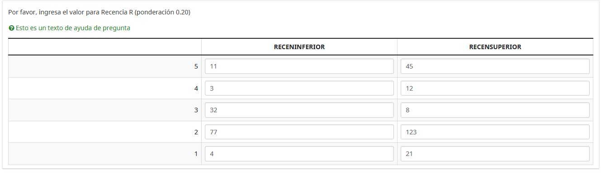Click RECENINFERIOR input in row 1
The image size is (606, 174).
tap(299, 154)
